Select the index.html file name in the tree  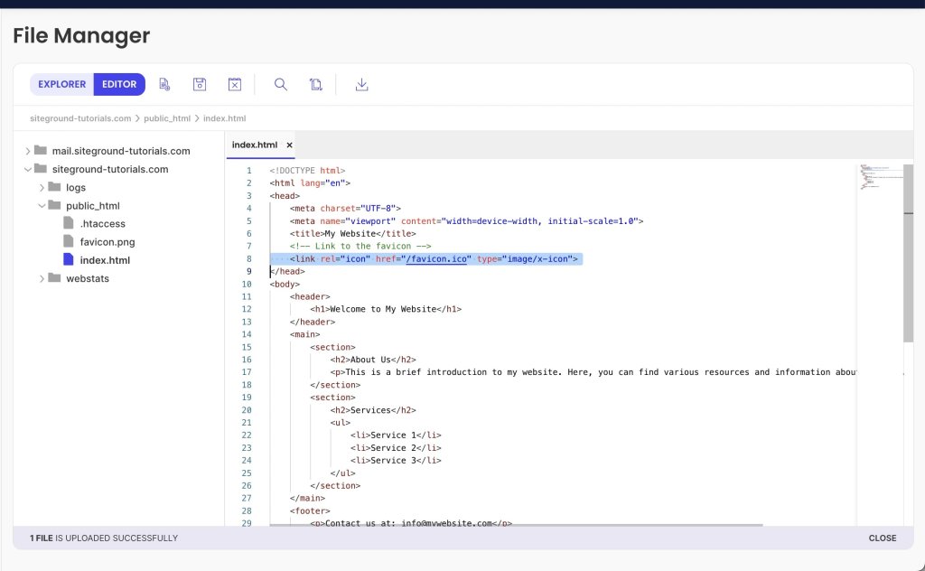[105, 260]
